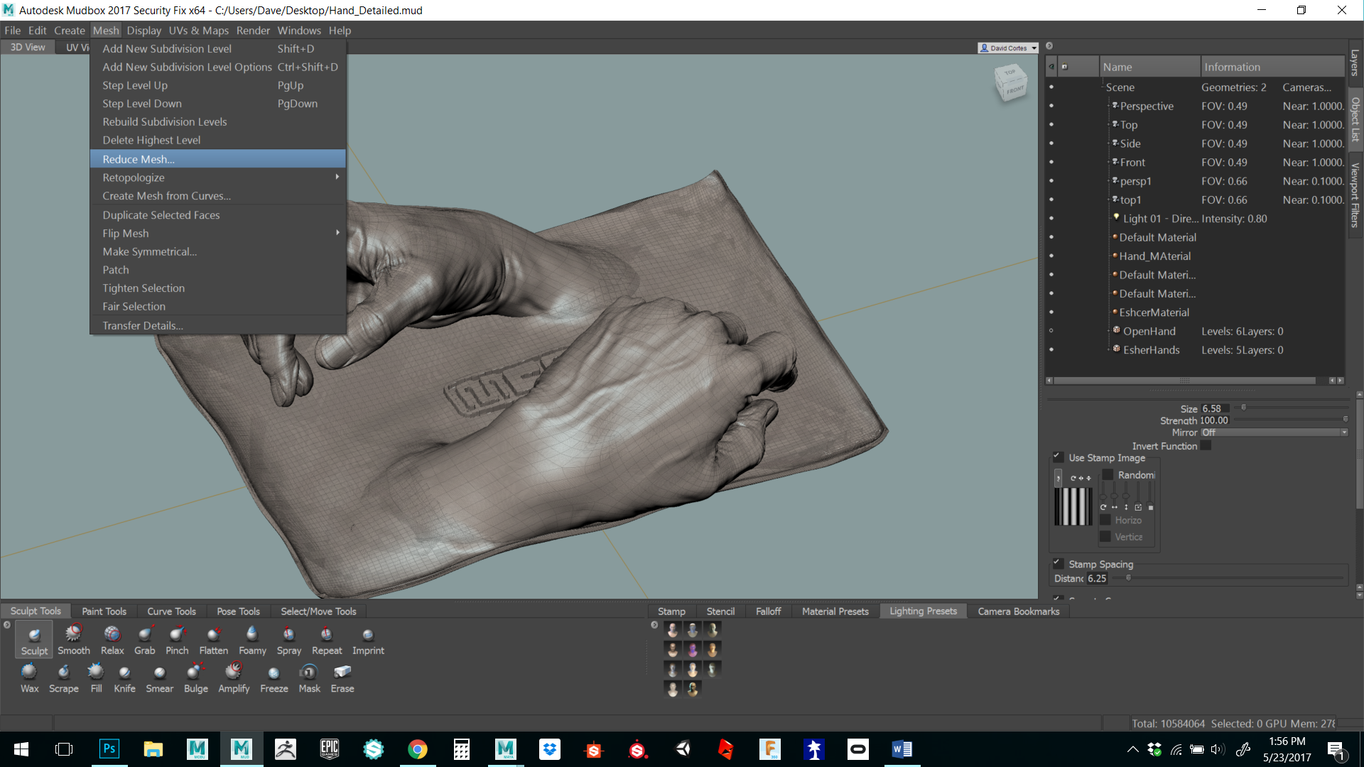
Task: Choose Add New Subdivision Level
Action: click(x=218, y=48)
